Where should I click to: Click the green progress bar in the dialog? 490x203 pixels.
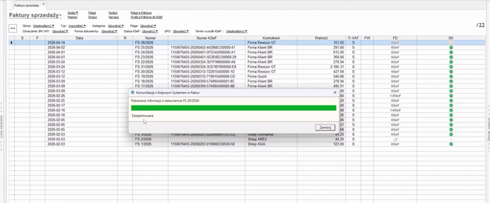click(x=234, y=108)
